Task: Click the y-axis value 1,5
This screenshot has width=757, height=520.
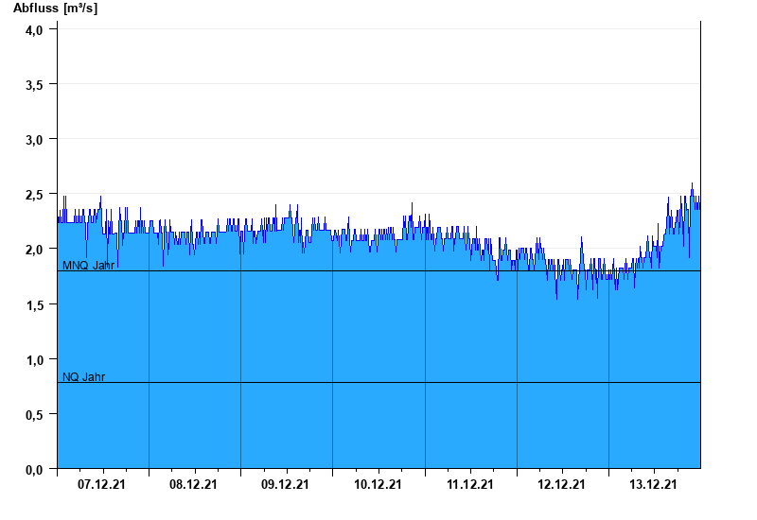Action: tap(34, 305)
